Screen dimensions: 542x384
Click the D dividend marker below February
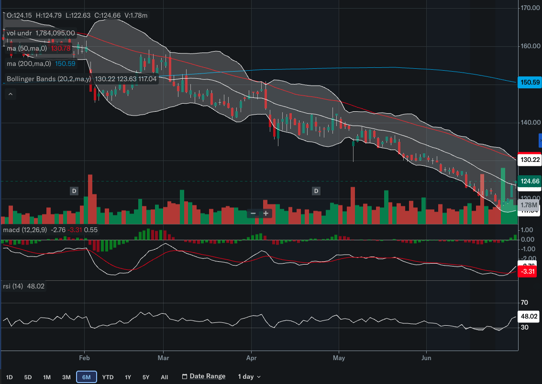74,191
